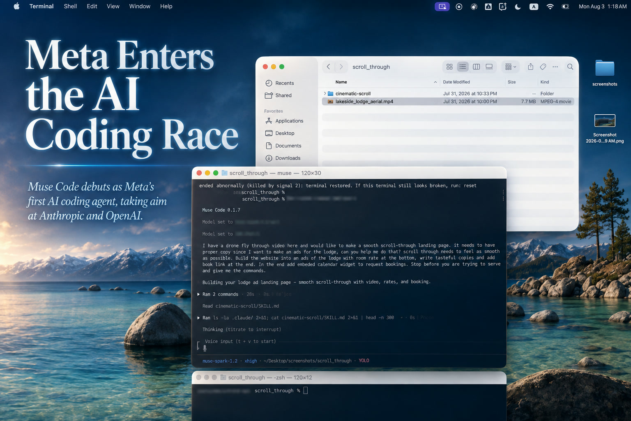Screen dimensions: 631x421
Task: Open the Terminal app menu
Action: [41, 6]
